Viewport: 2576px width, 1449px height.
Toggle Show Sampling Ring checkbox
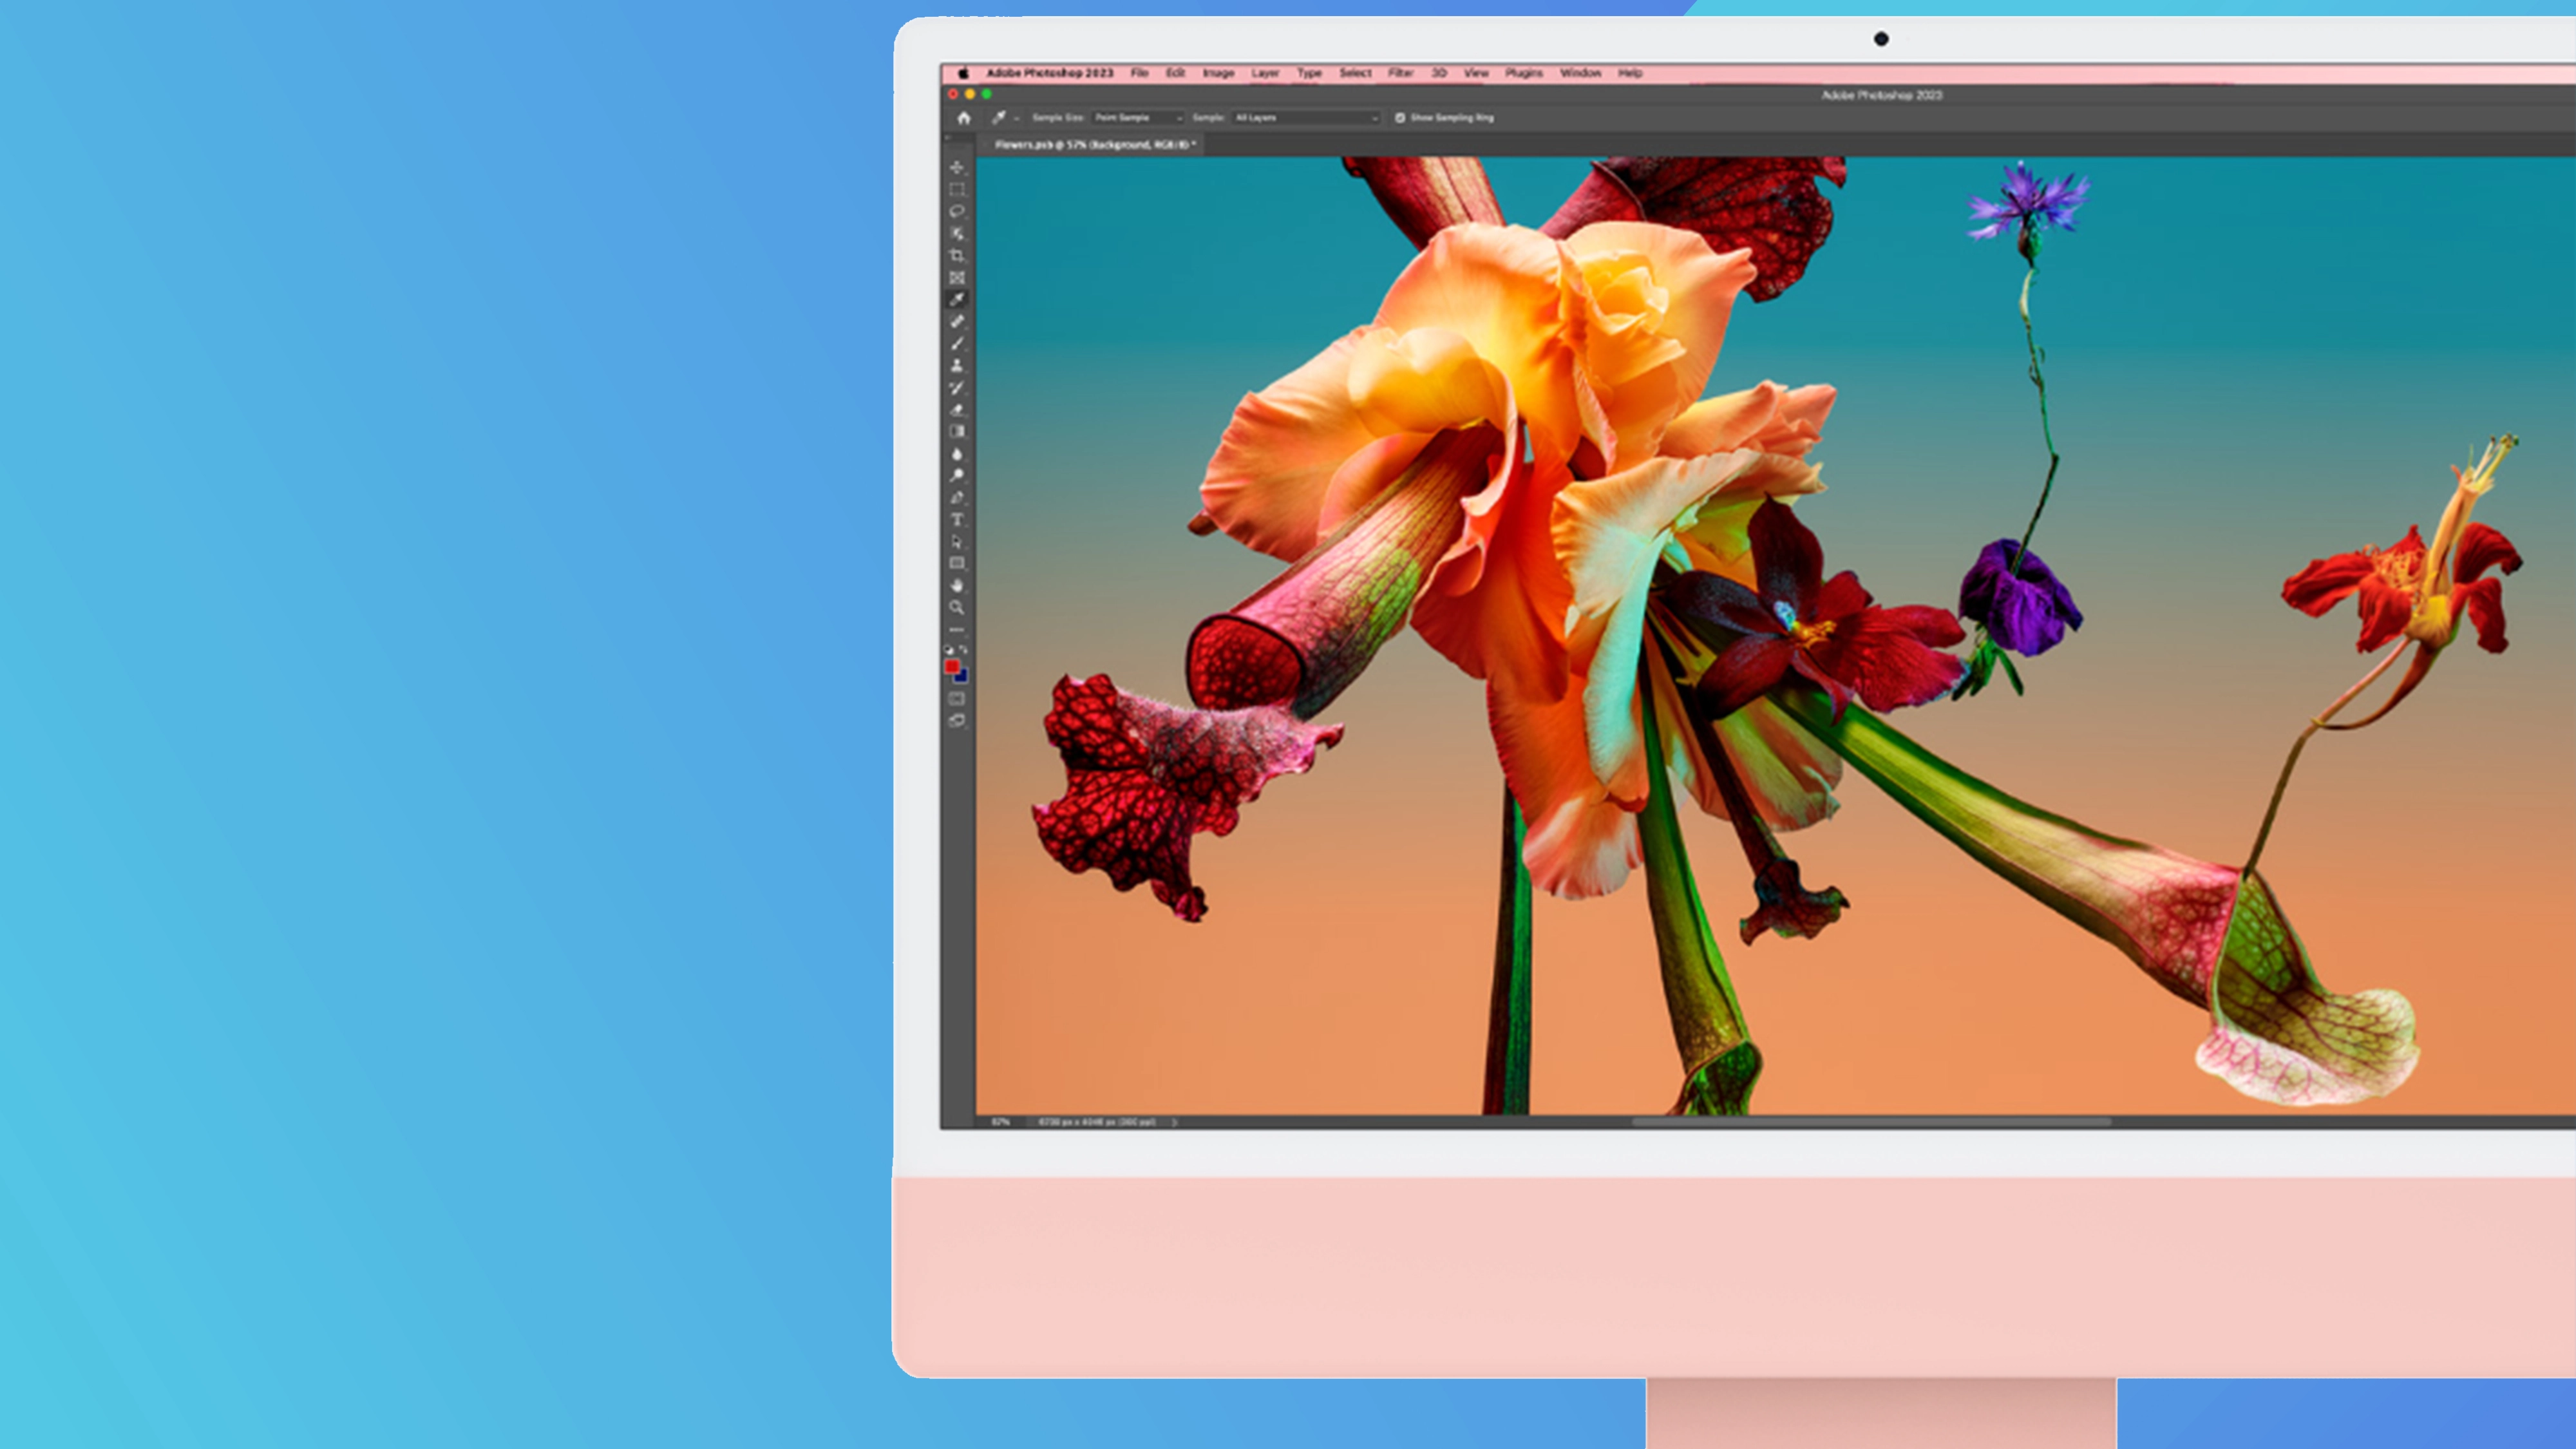click(1400, 118)
